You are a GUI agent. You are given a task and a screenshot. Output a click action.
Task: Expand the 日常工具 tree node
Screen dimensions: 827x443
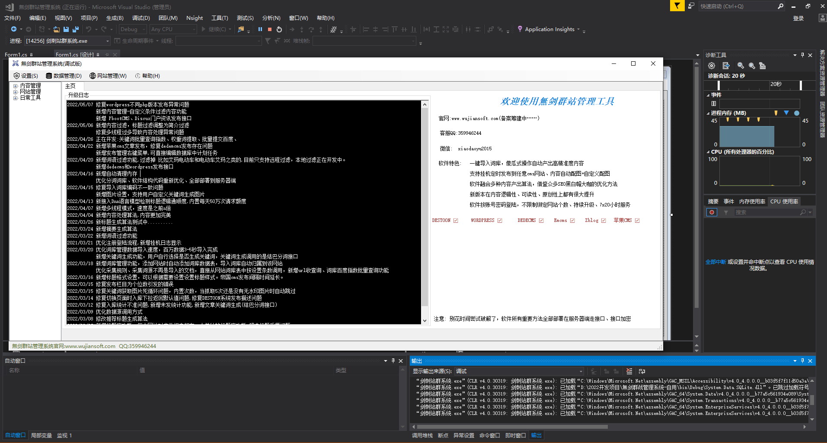click(15, 98)
